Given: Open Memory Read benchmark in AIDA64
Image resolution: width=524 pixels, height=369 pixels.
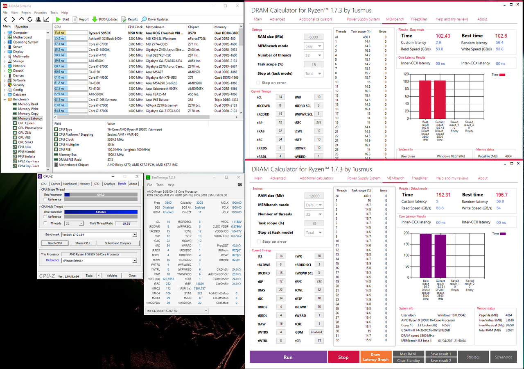Looking at the screenshot, I should tap(28, 104).
